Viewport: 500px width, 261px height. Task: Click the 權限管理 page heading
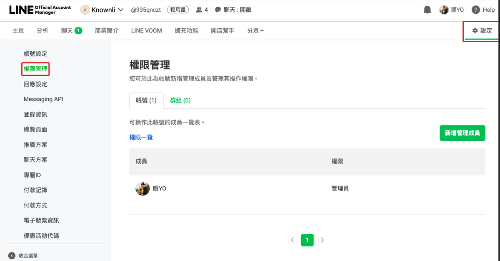click(150, 65)
